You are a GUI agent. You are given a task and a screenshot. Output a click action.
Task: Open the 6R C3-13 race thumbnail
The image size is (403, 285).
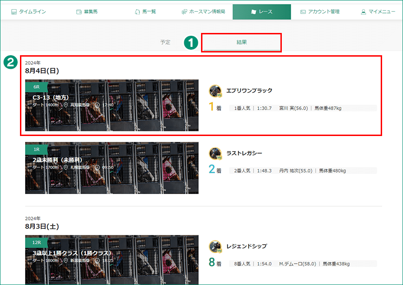(112, 105)
